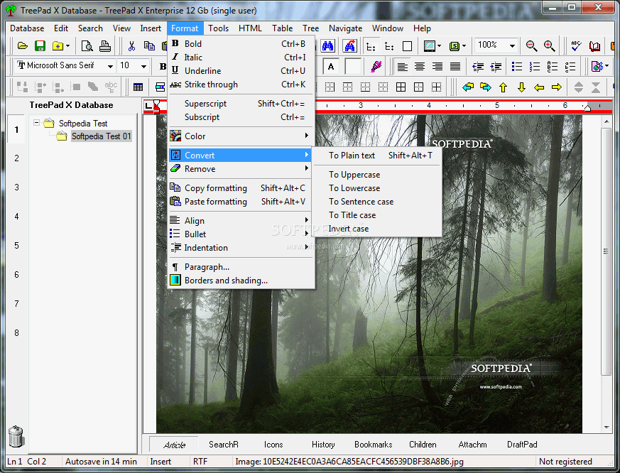Image resolution: width=620 pixels, height=473 pixels.
Task: Click the yellow up arrow navigation icon
Action: (503, 87)
